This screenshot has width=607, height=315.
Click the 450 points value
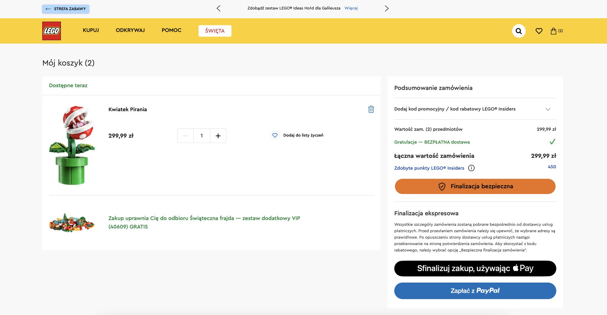[552, 167]
